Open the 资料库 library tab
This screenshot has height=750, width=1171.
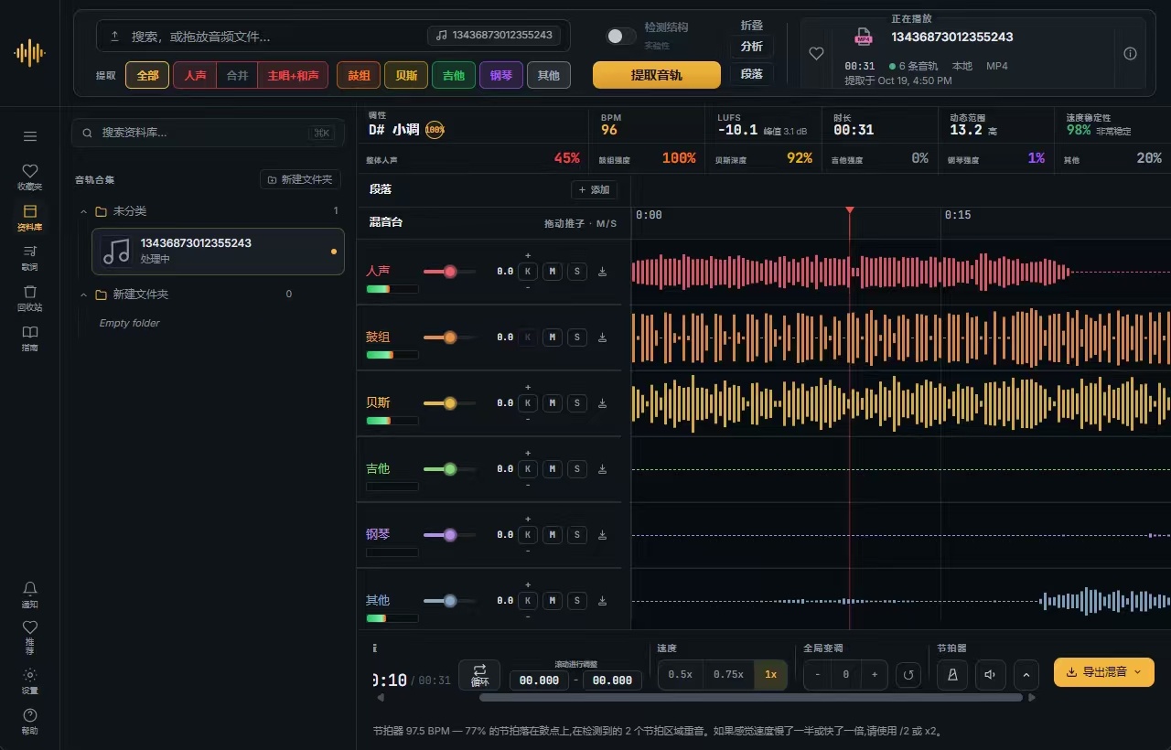30,216
